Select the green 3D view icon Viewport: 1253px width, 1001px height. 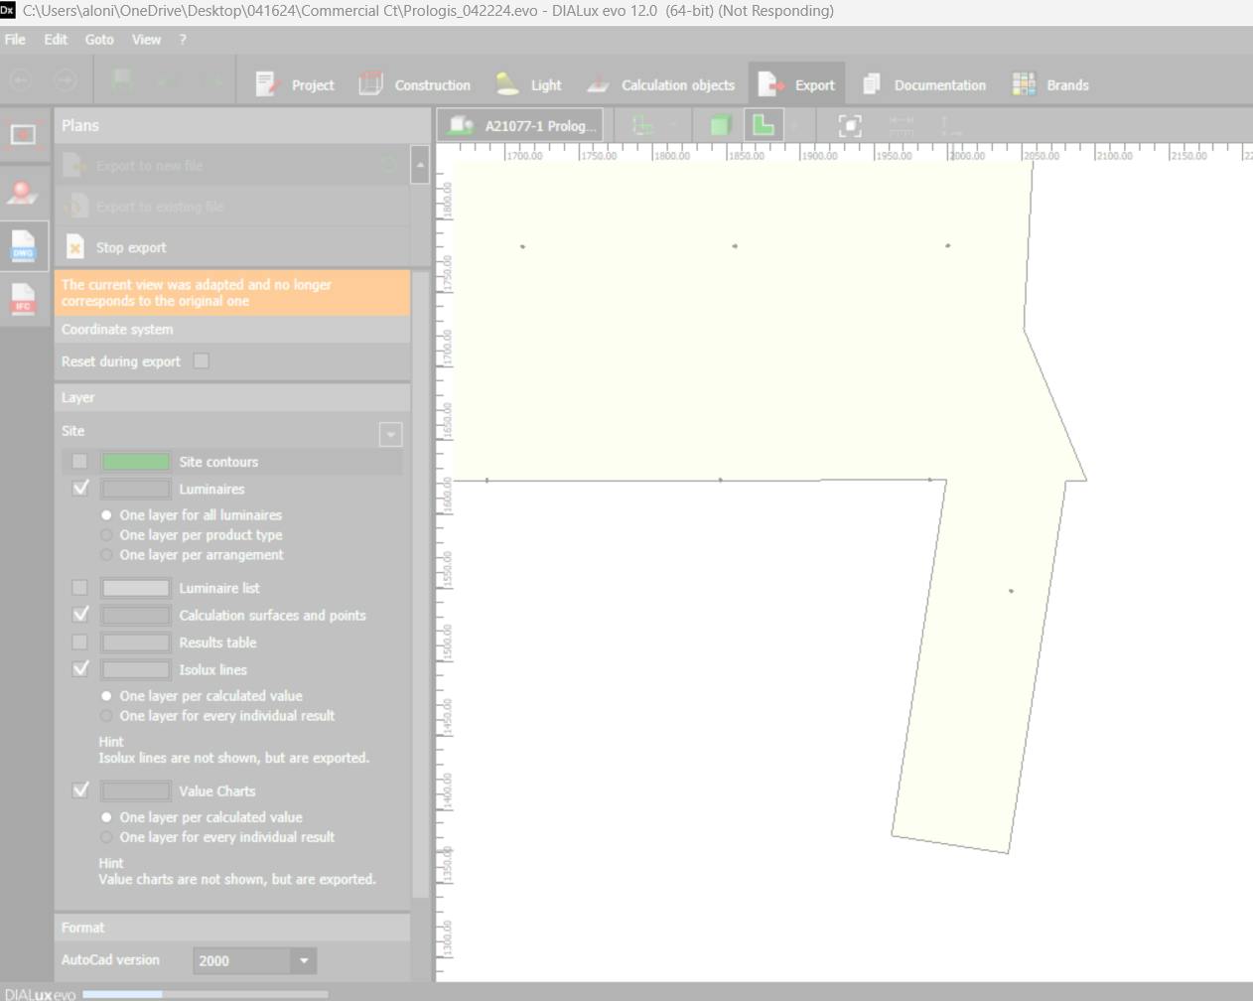pyautogui.click(x=720, y=126)
